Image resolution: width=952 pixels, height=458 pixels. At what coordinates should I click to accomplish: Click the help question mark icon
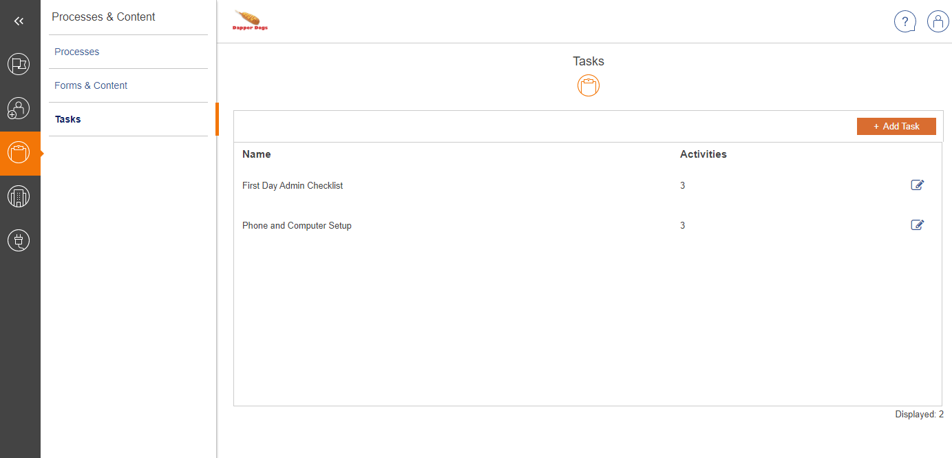pos(905,22)
